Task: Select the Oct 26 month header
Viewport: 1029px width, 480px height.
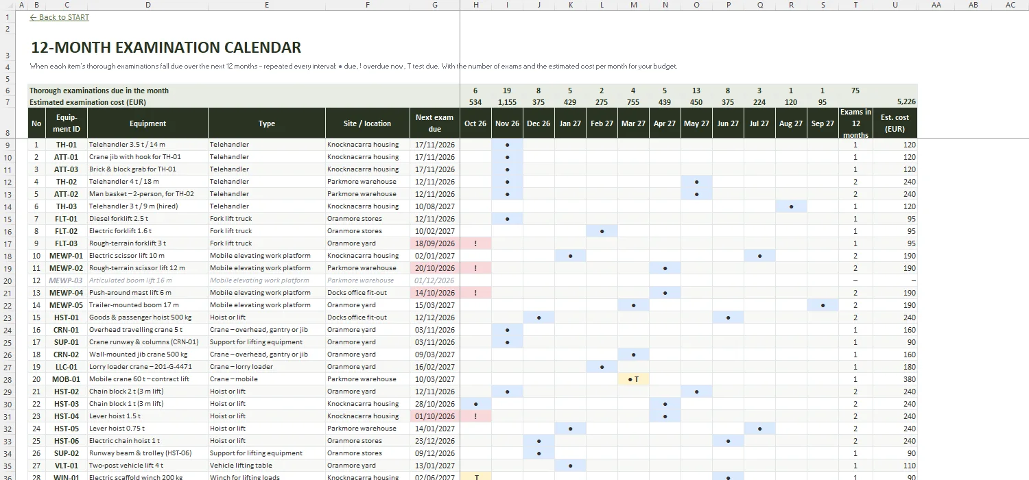Action: [x=475, y=123]
